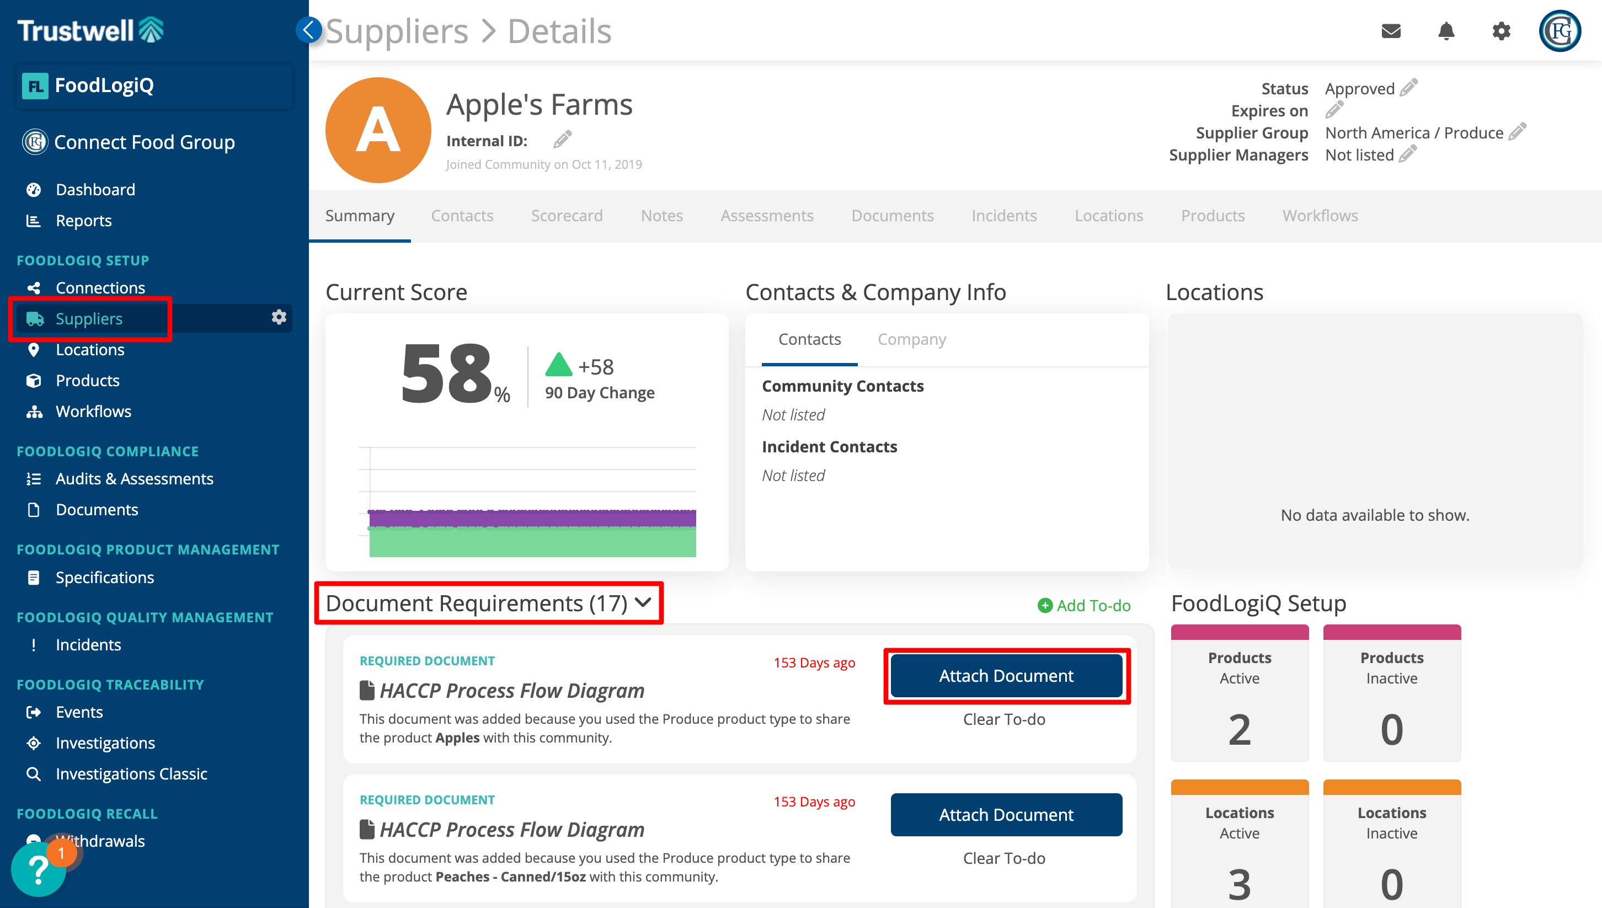Viewport: 1602px width, 908px height.
Task: Click the Investigations target icon
Action: [x=34, y=743]
